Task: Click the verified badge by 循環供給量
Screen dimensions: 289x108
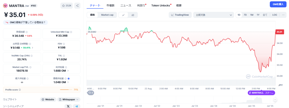Action: point(69,79)
